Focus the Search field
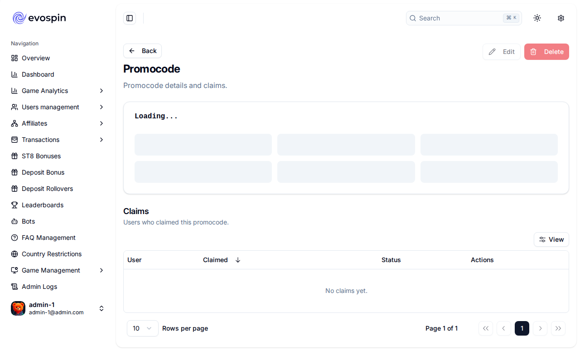This screenshot has height=351, width=580. pyautogui.click(x=464, y=18)
